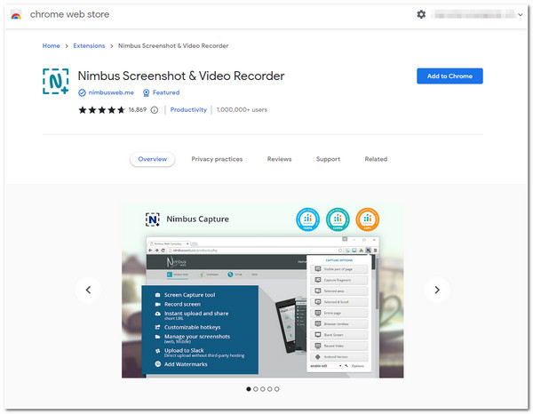
Task: Switch to Privacy practices tab
Action: coord(217,159)
